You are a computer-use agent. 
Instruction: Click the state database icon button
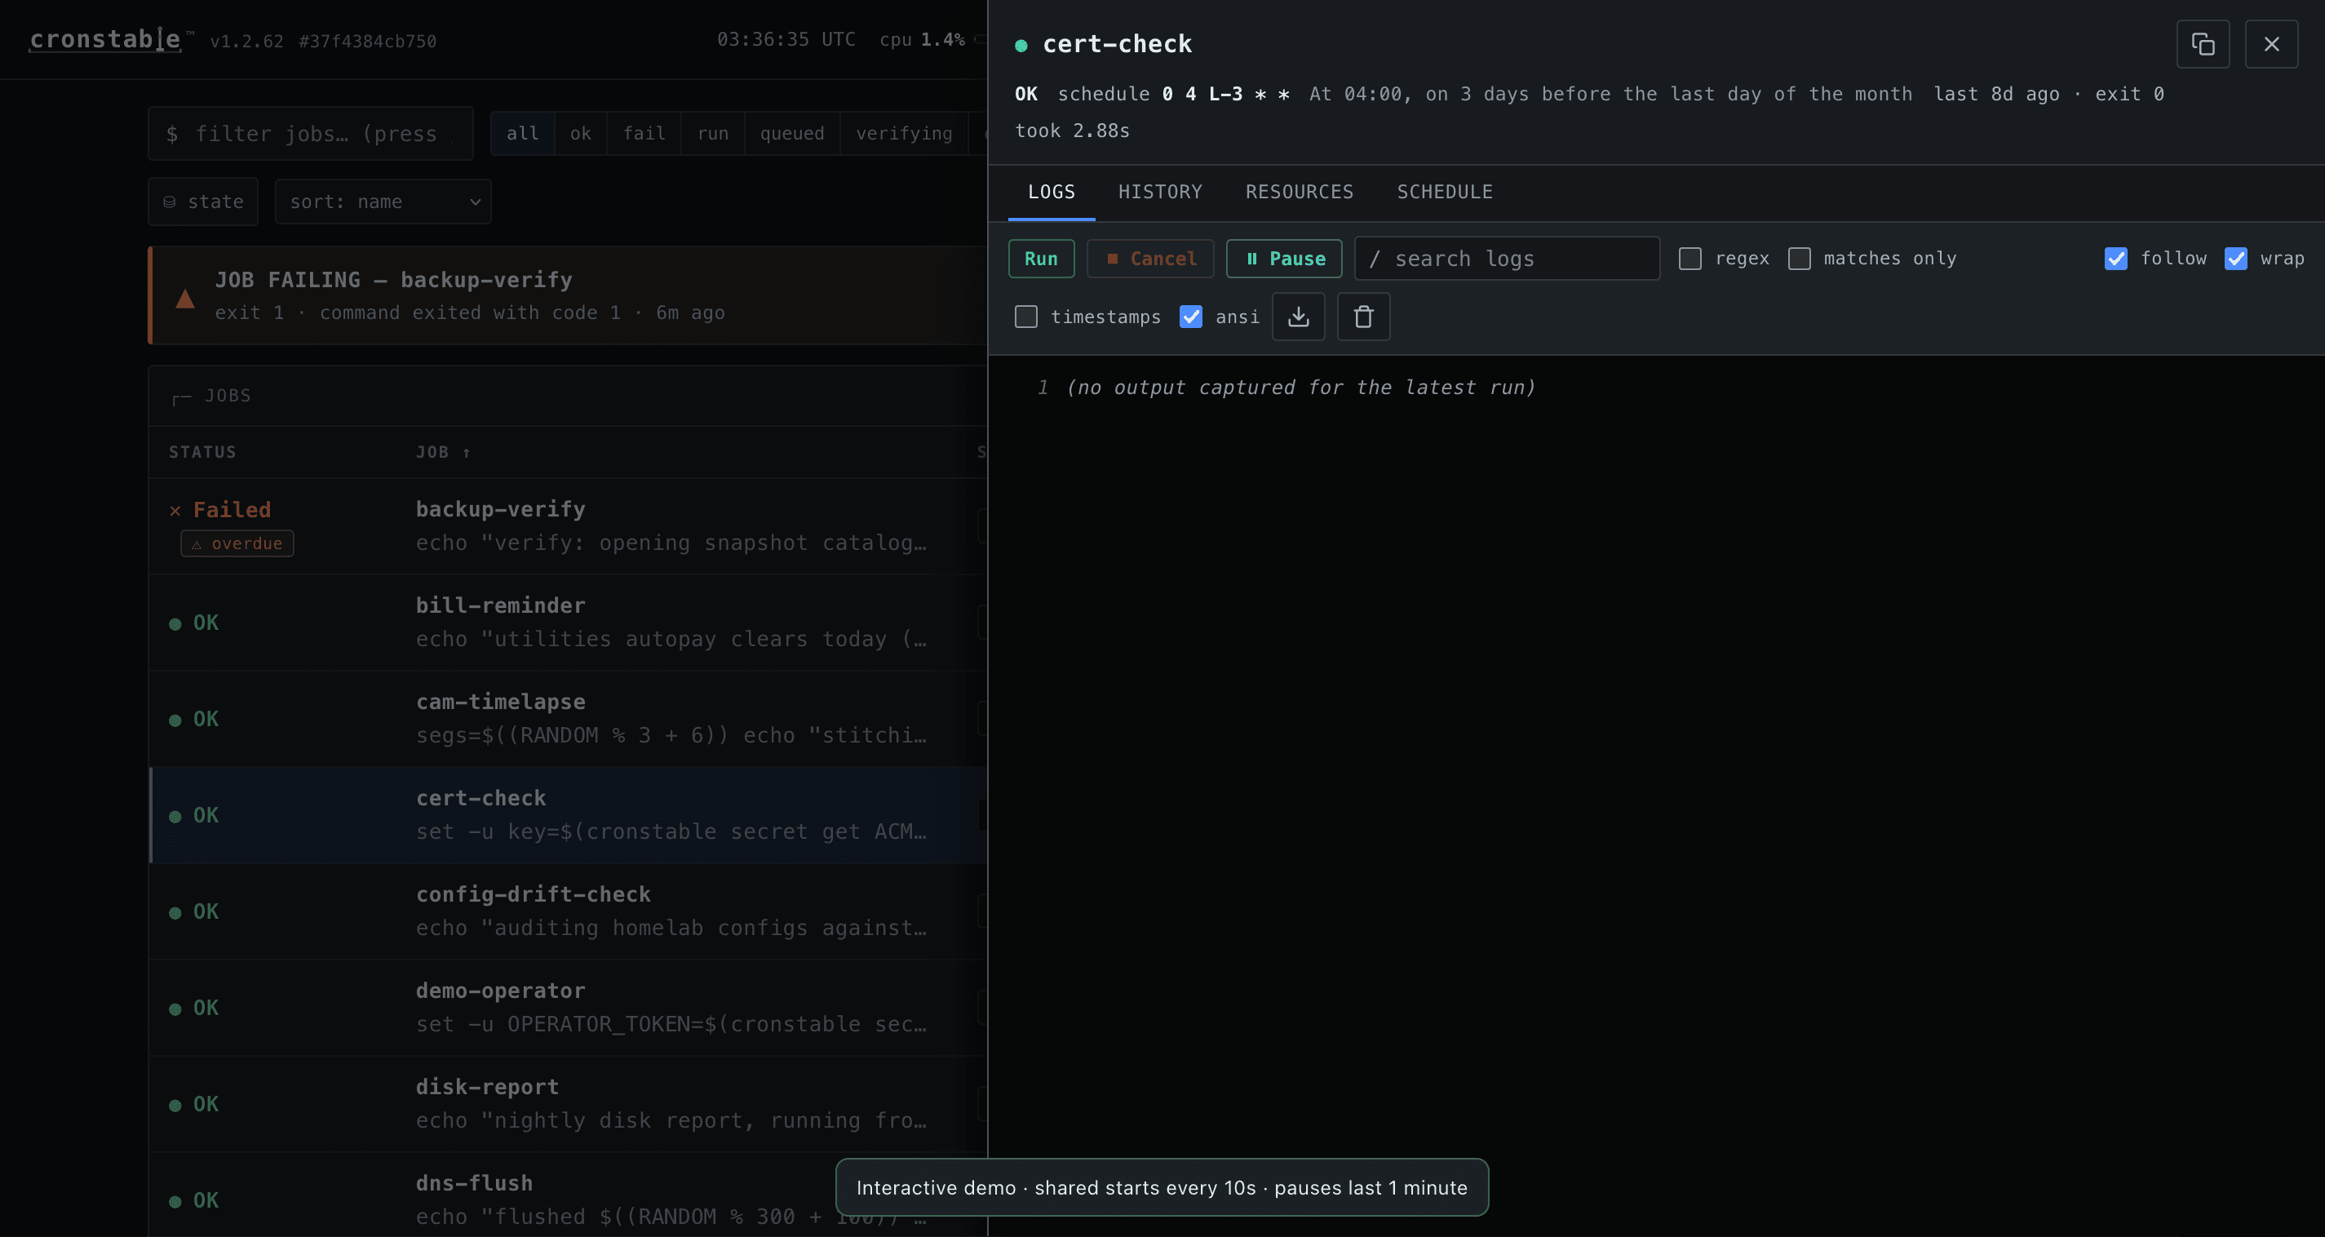203,202
